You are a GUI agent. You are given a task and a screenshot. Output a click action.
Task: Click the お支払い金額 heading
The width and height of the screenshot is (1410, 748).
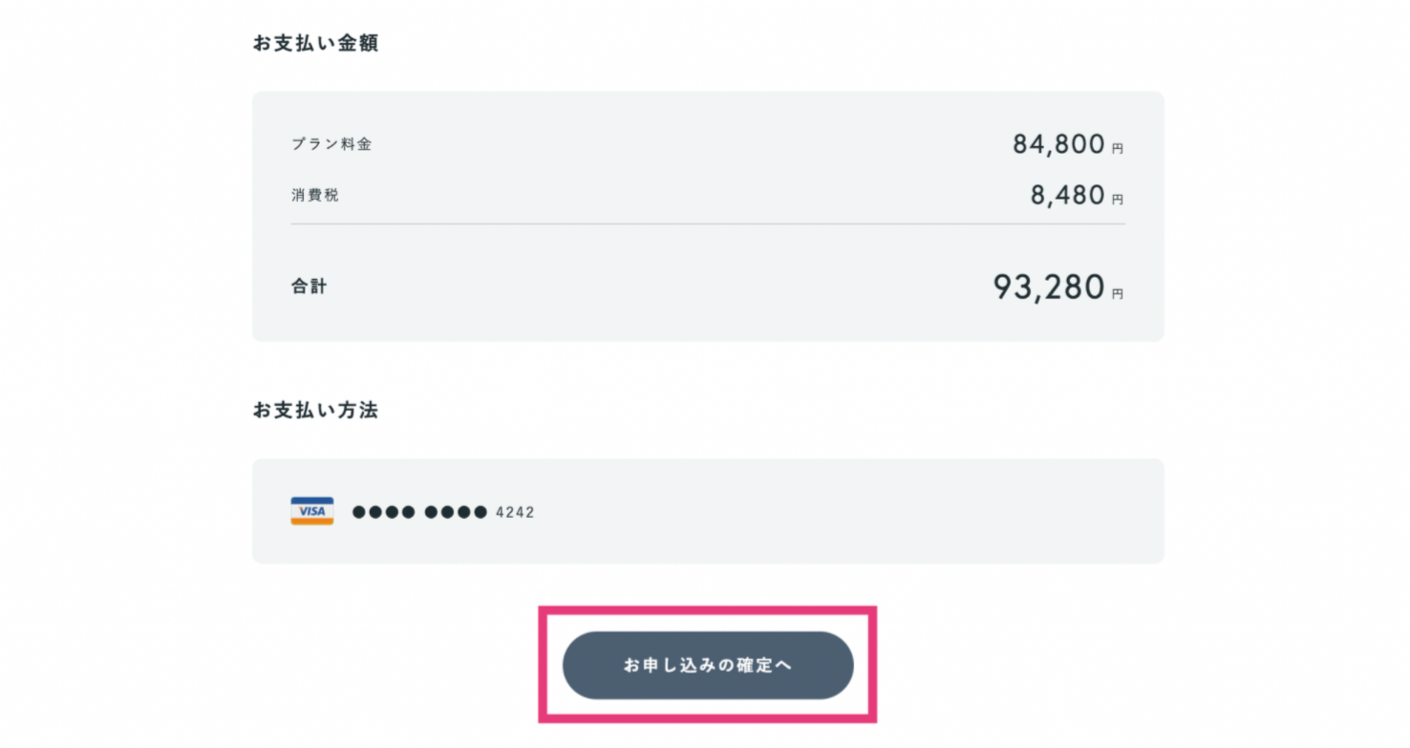click(315, 43)
